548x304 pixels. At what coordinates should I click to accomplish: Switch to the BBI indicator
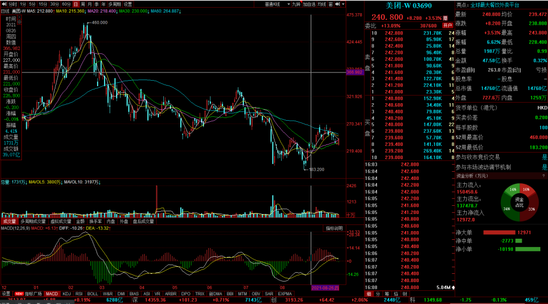tap(230, 294)
